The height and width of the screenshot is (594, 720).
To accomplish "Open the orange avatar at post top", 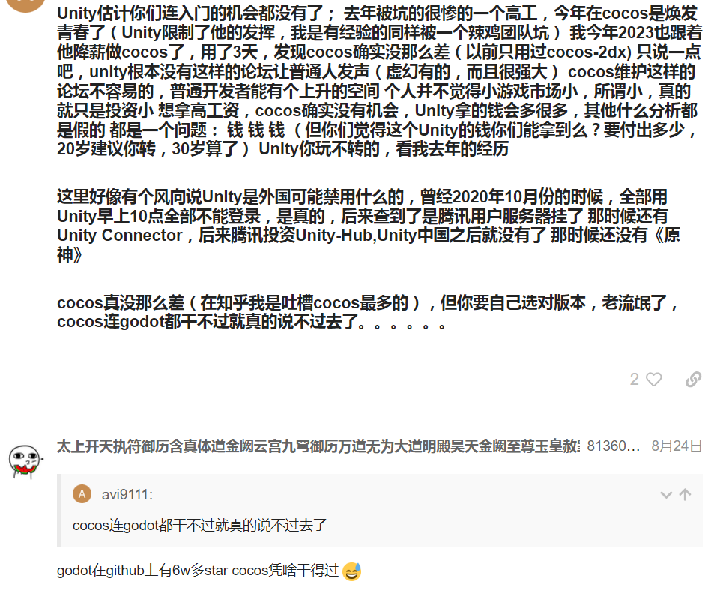I will 25,4.
